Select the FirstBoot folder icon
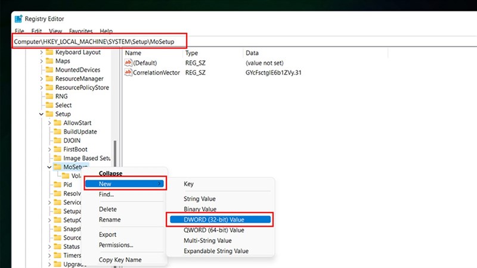Image resolution: width=477 pixels, height=268 pixels. [57, 149]
